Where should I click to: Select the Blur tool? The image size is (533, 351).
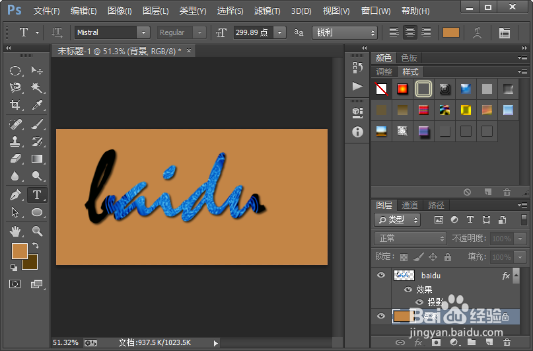[15, 176]
